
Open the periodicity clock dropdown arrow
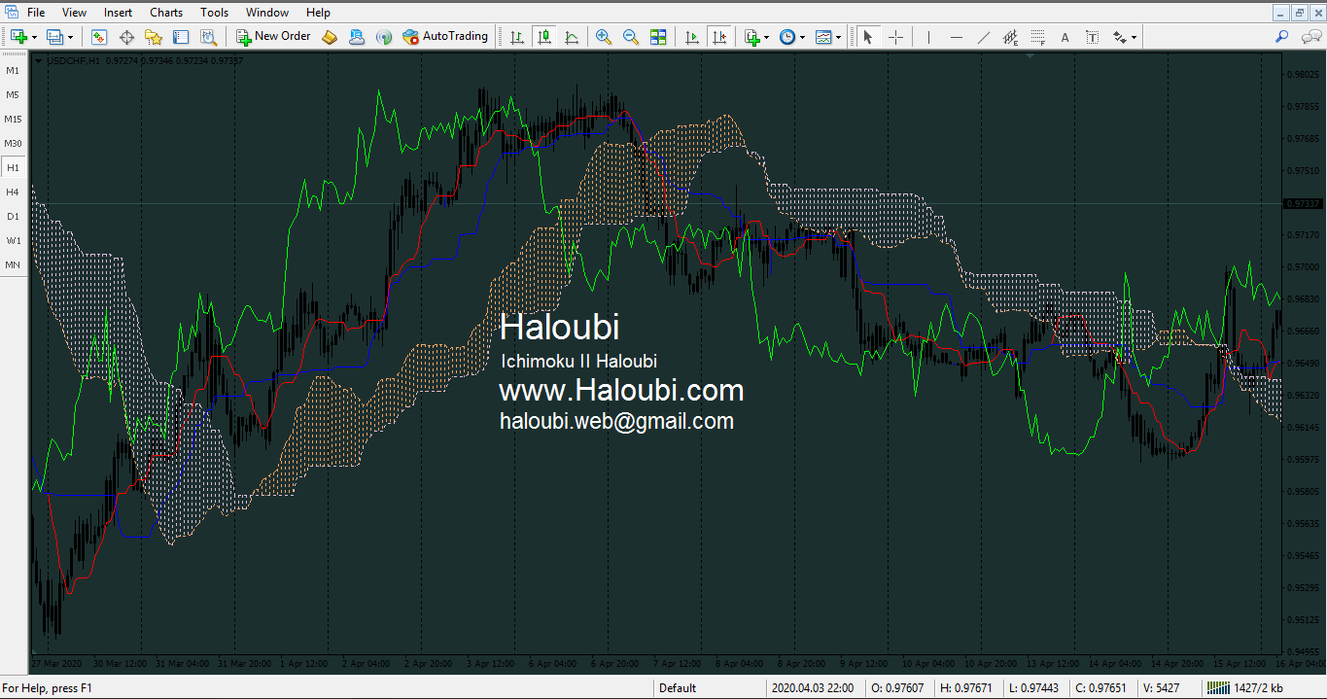pos(803,37)
